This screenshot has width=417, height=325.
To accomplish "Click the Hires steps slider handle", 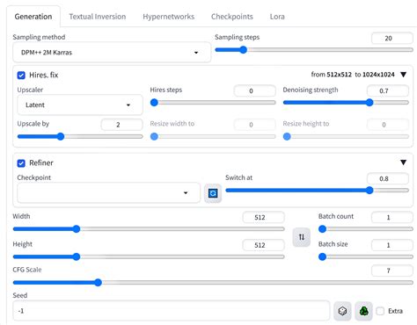I will pyautogui.click(x=154, y=103).
